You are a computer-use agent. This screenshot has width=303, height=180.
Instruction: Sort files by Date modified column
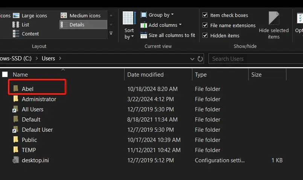click(x=145, y=74)
